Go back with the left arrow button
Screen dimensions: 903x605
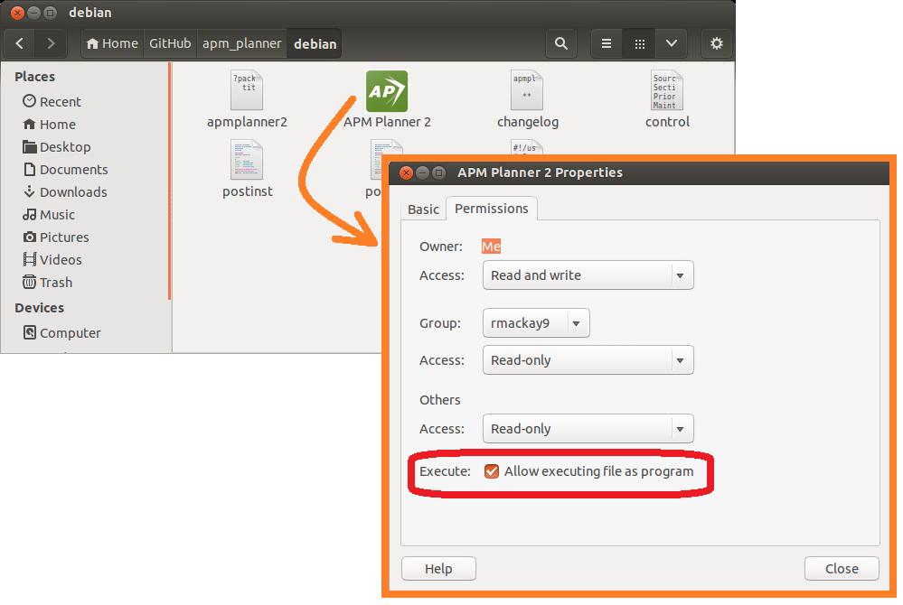point(21,43)
